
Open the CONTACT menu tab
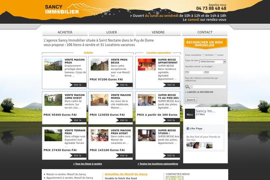(x=205, y=32)
